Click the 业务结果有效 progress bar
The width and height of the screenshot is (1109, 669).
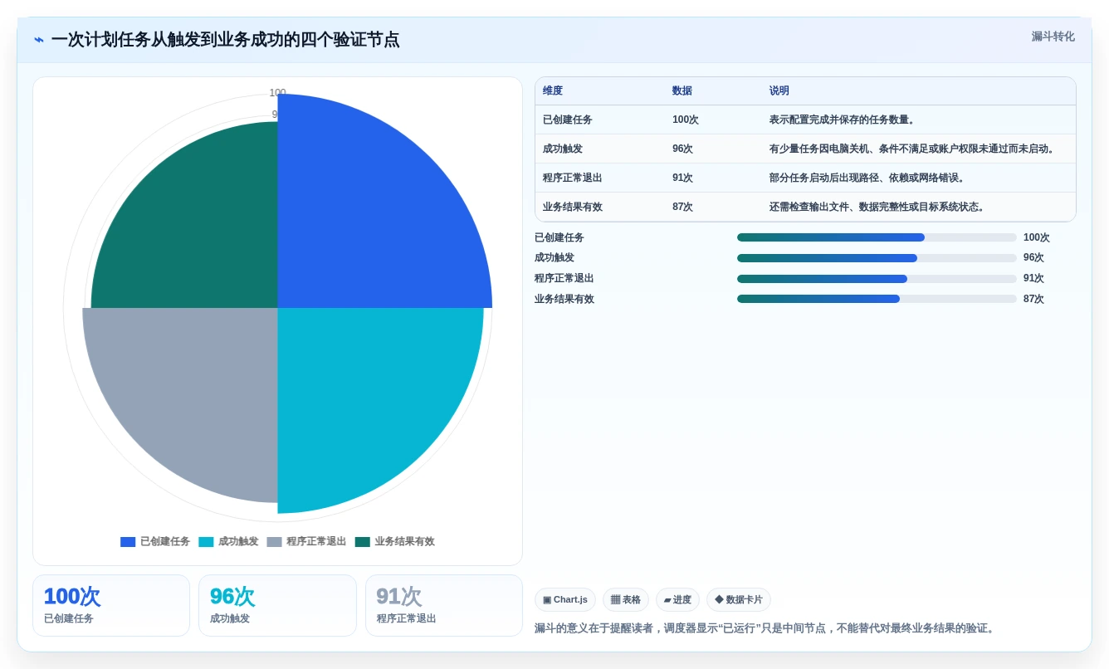pyautogui.click(x=877, y=299)
